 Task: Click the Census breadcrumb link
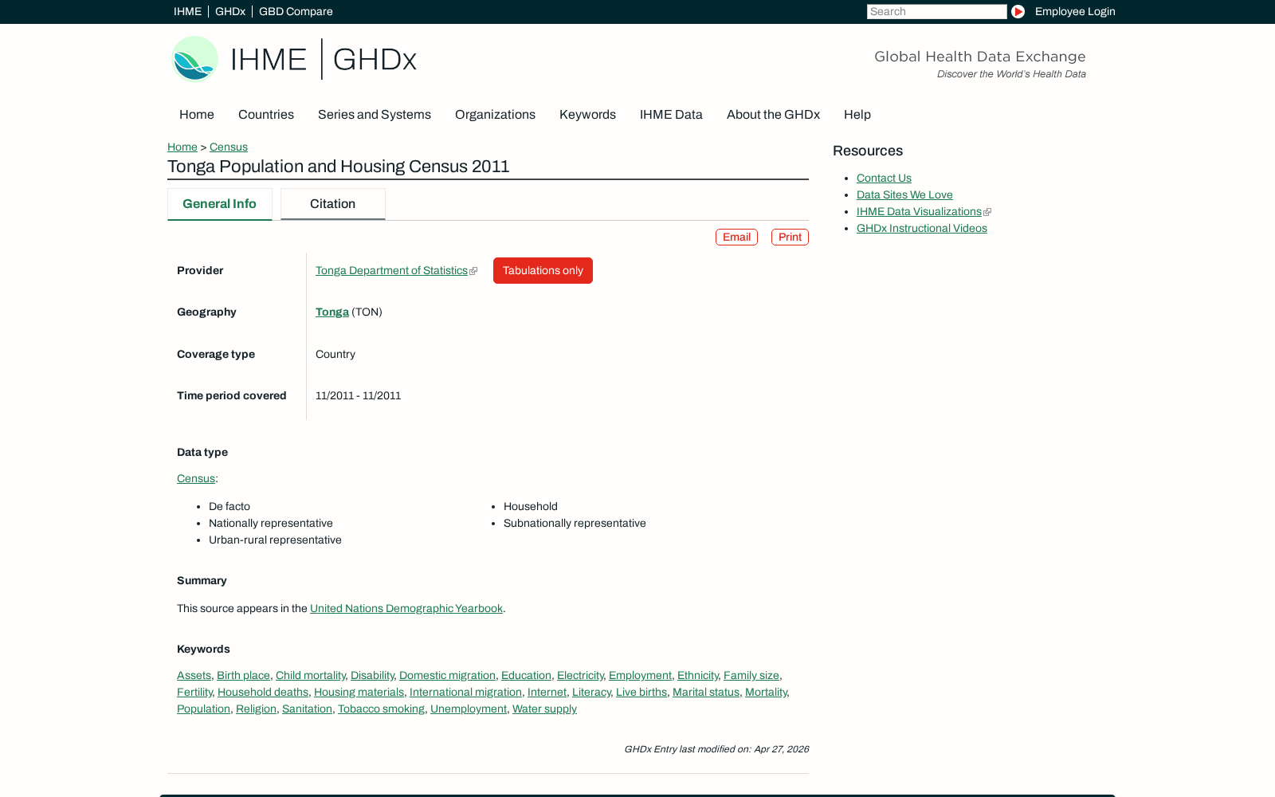pos(229,147)
